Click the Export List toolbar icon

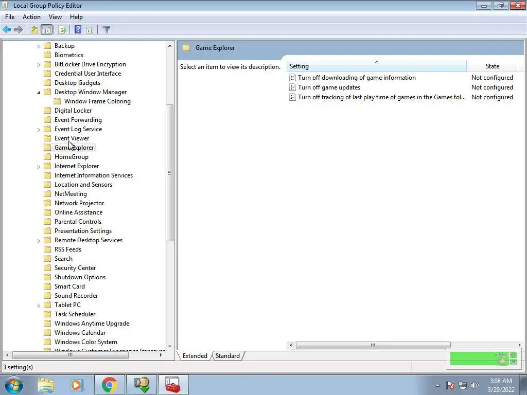62,29
